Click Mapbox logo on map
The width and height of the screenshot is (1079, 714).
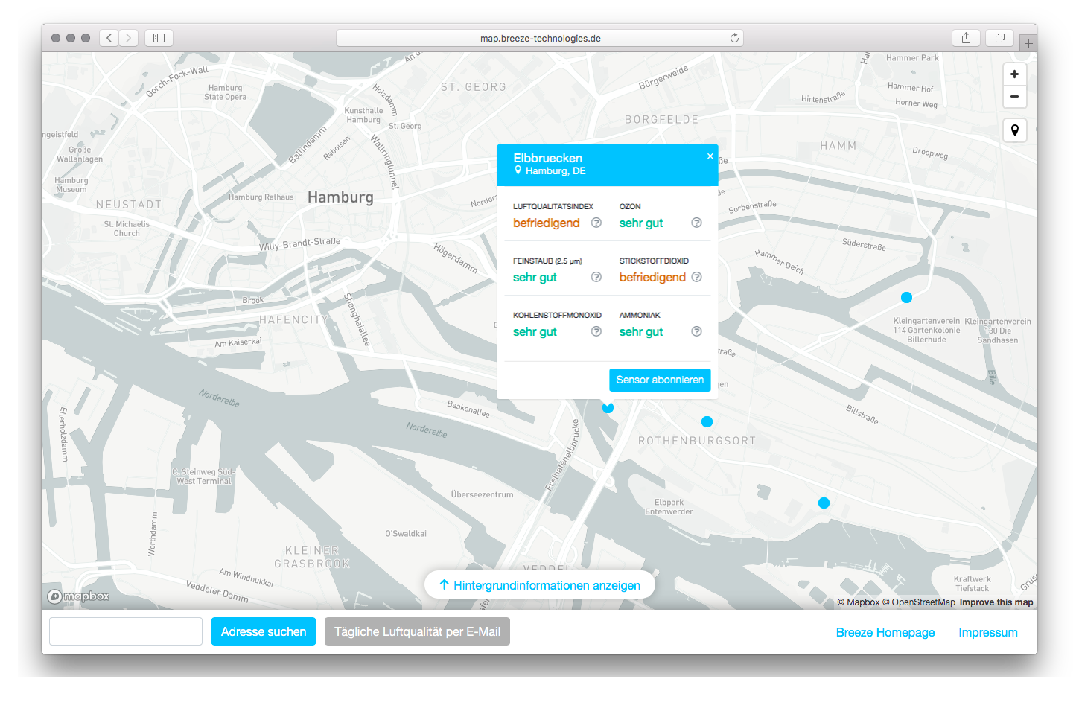coord(78,596)
